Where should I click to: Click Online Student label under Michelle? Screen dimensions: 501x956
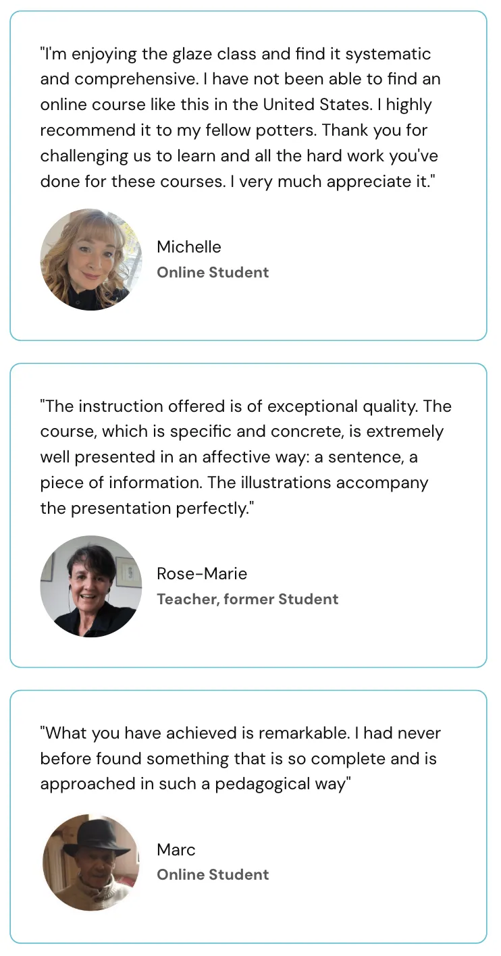[213, 273]
